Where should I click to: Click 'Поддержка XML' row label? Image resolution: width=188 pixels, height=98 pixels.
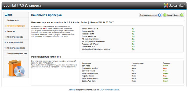pos(88,34)
